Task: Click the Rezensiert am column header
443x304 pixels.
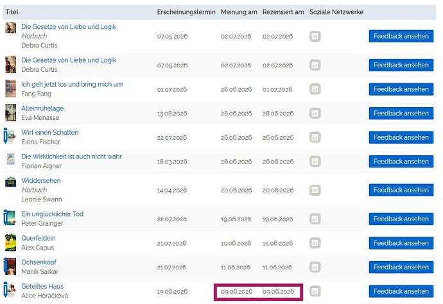Action: [x=283, y=12]
